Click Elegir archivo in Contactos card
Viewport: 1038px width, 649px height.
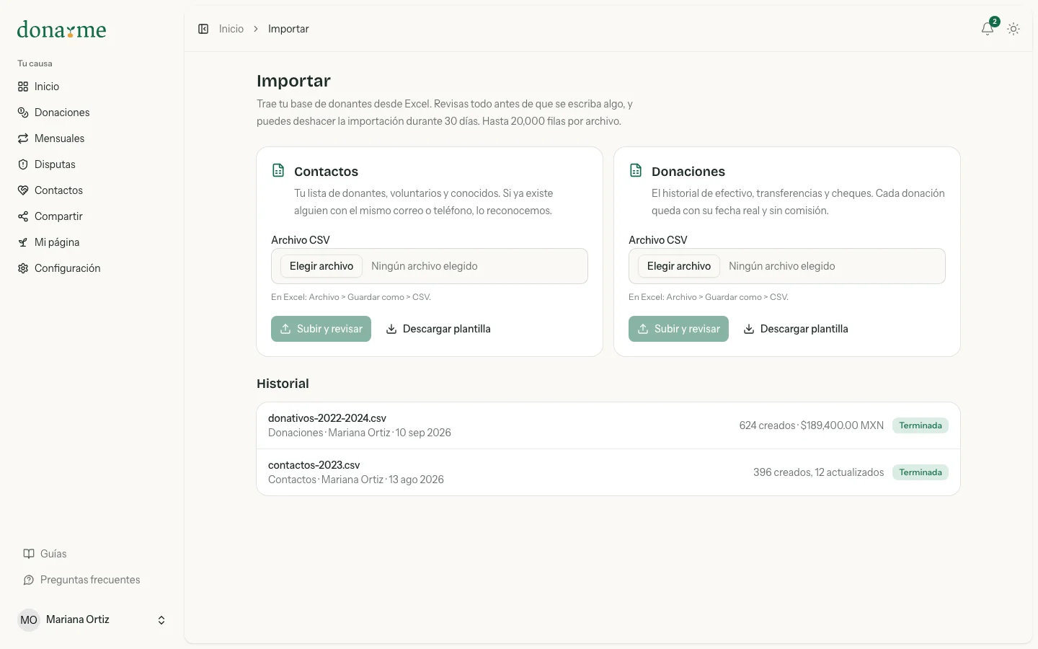[321, 266]
